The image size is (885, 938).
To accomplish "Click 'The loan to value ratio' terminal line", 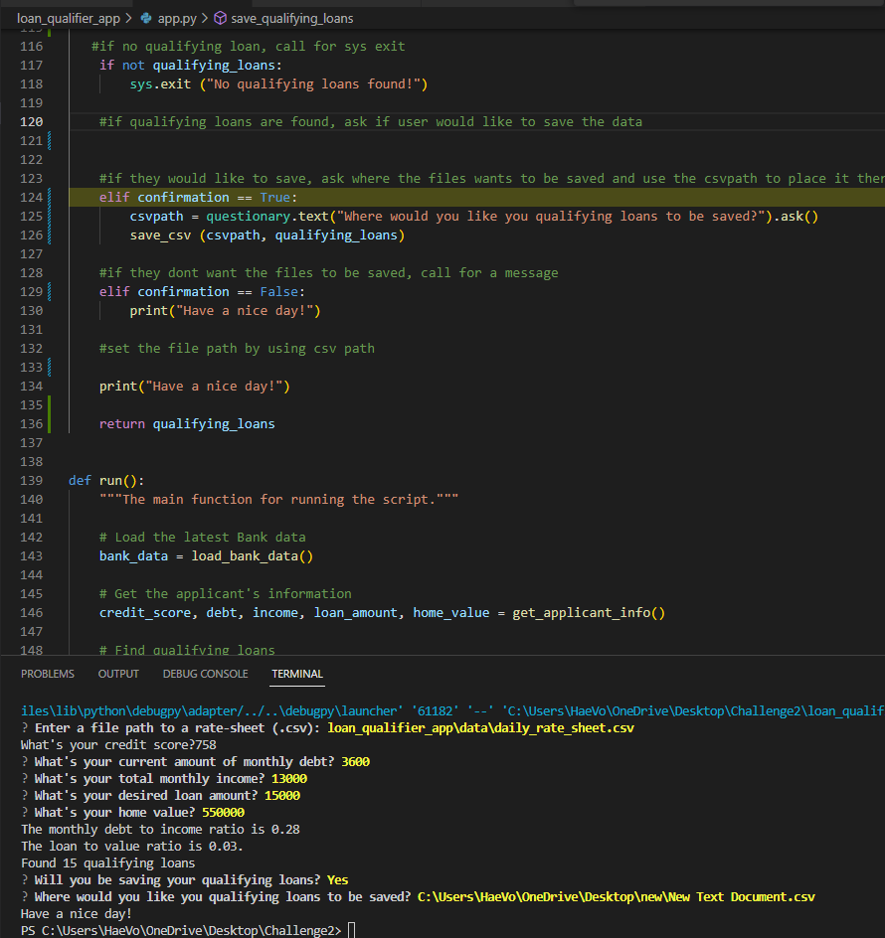I will 131,847.
